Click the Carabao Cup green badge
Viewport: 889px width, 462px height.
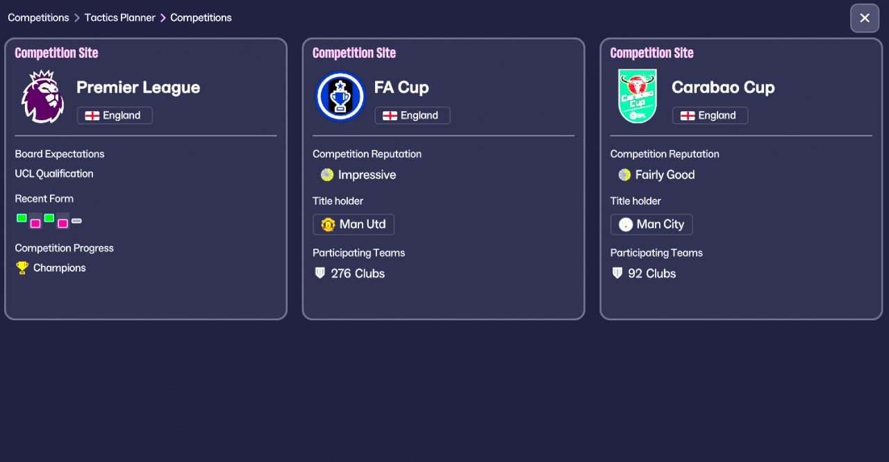[x=637, y=97]
